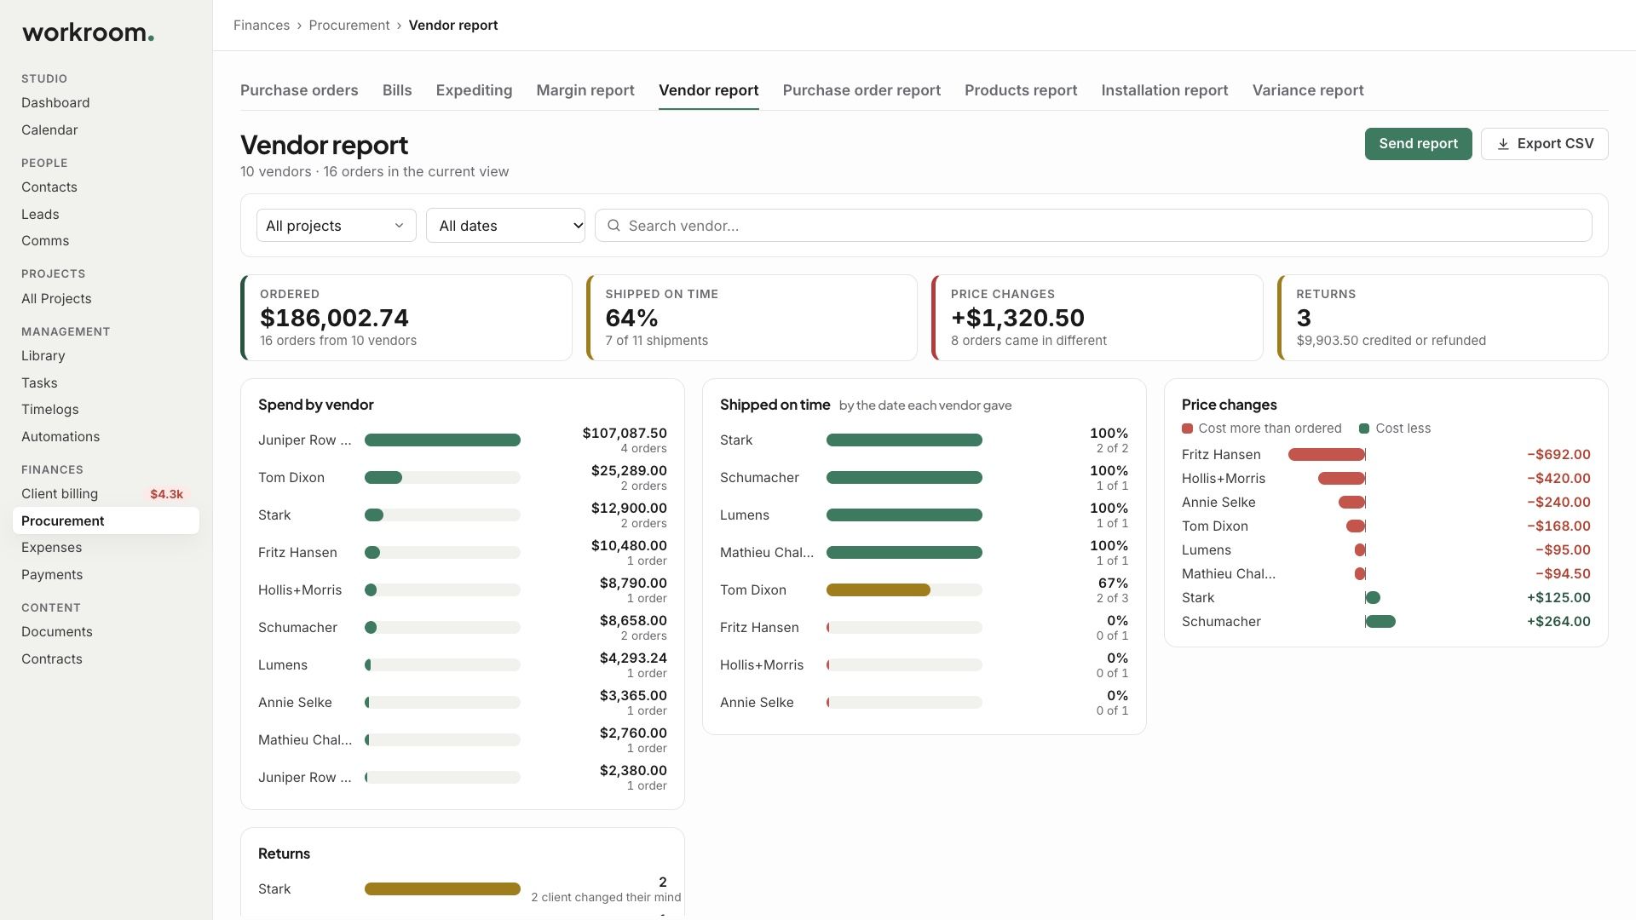Click the Returns summary card

[1443, 318]
